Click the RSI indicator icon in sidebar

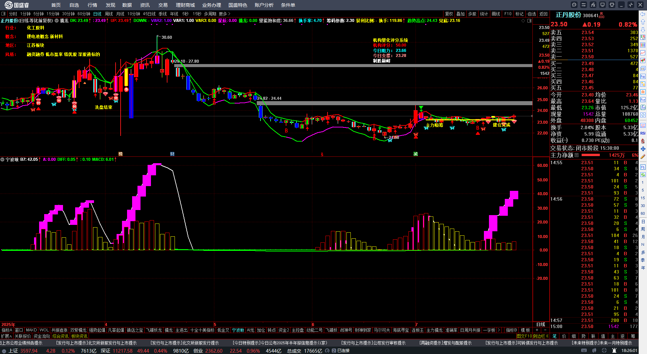click(643, 133)
